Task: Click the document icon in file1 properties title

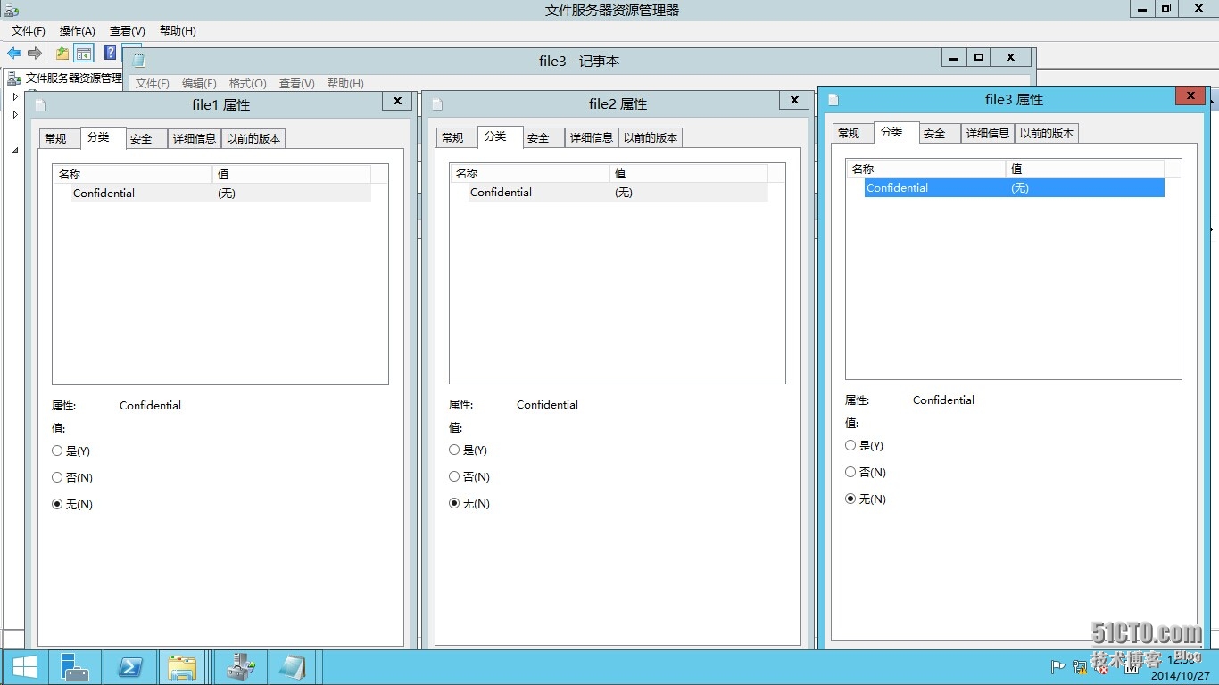Action: (x=39, y=104)
